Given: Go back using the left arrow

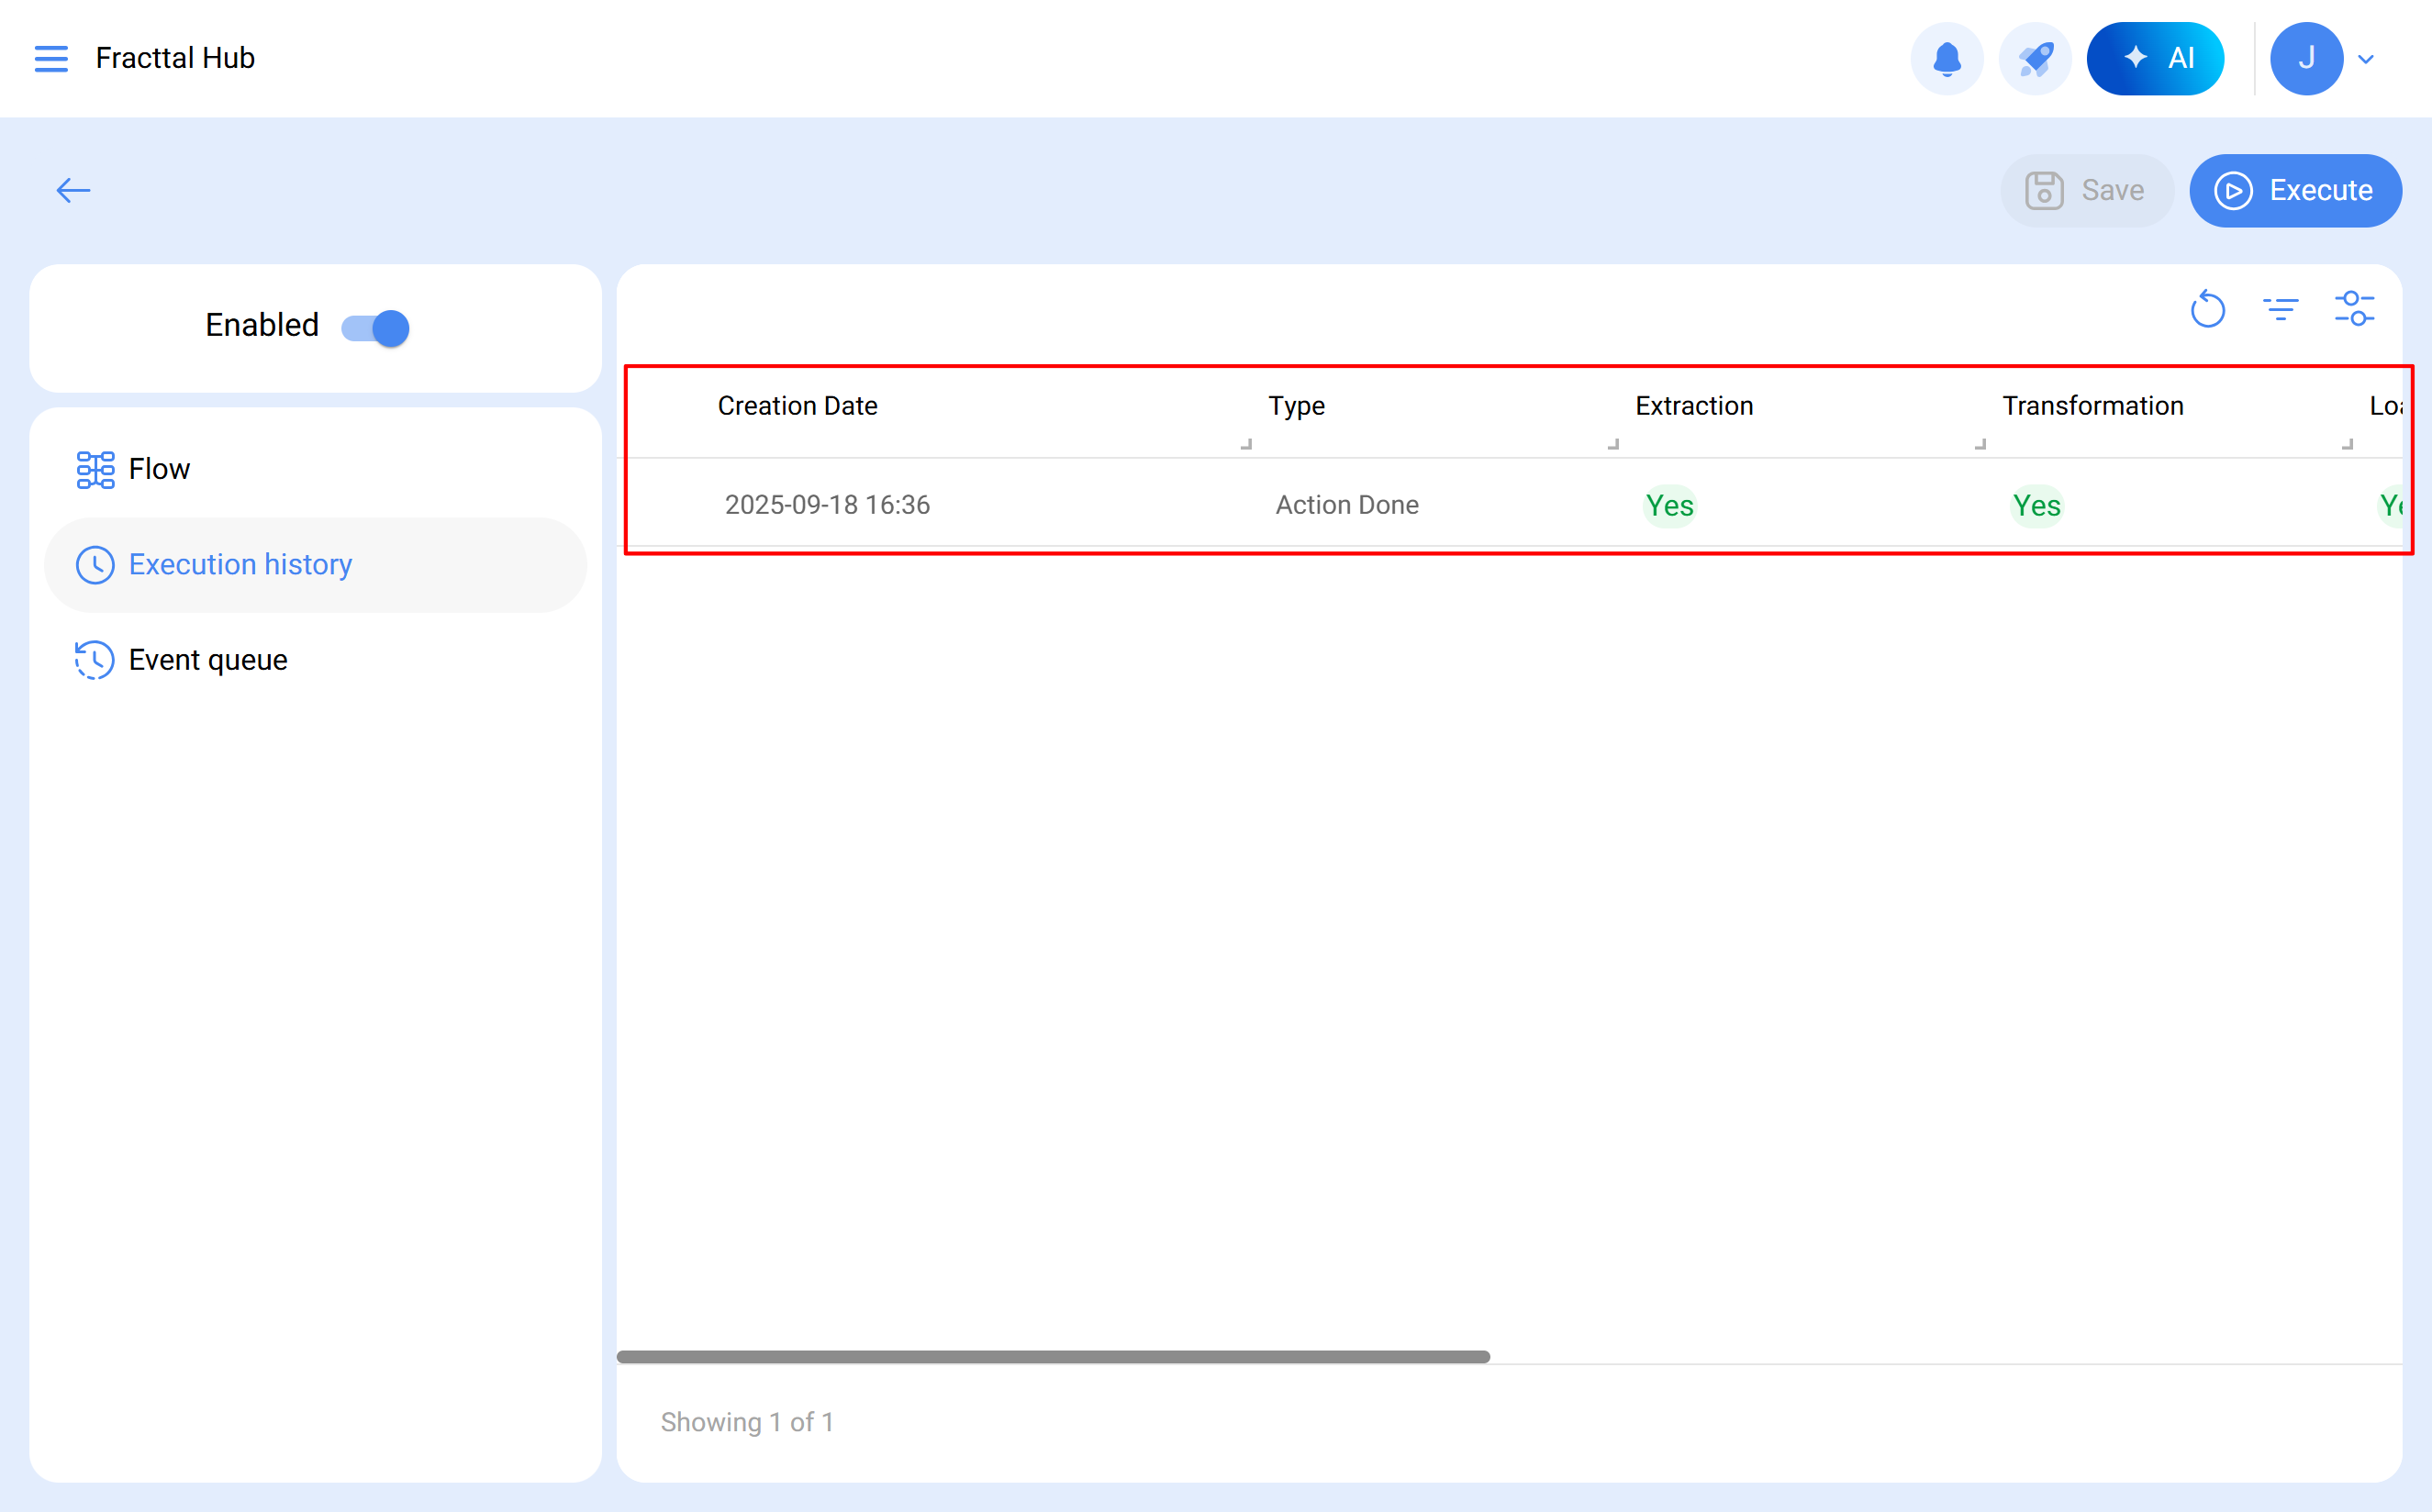Looking at the screenshot, I should tap(73, 190).
